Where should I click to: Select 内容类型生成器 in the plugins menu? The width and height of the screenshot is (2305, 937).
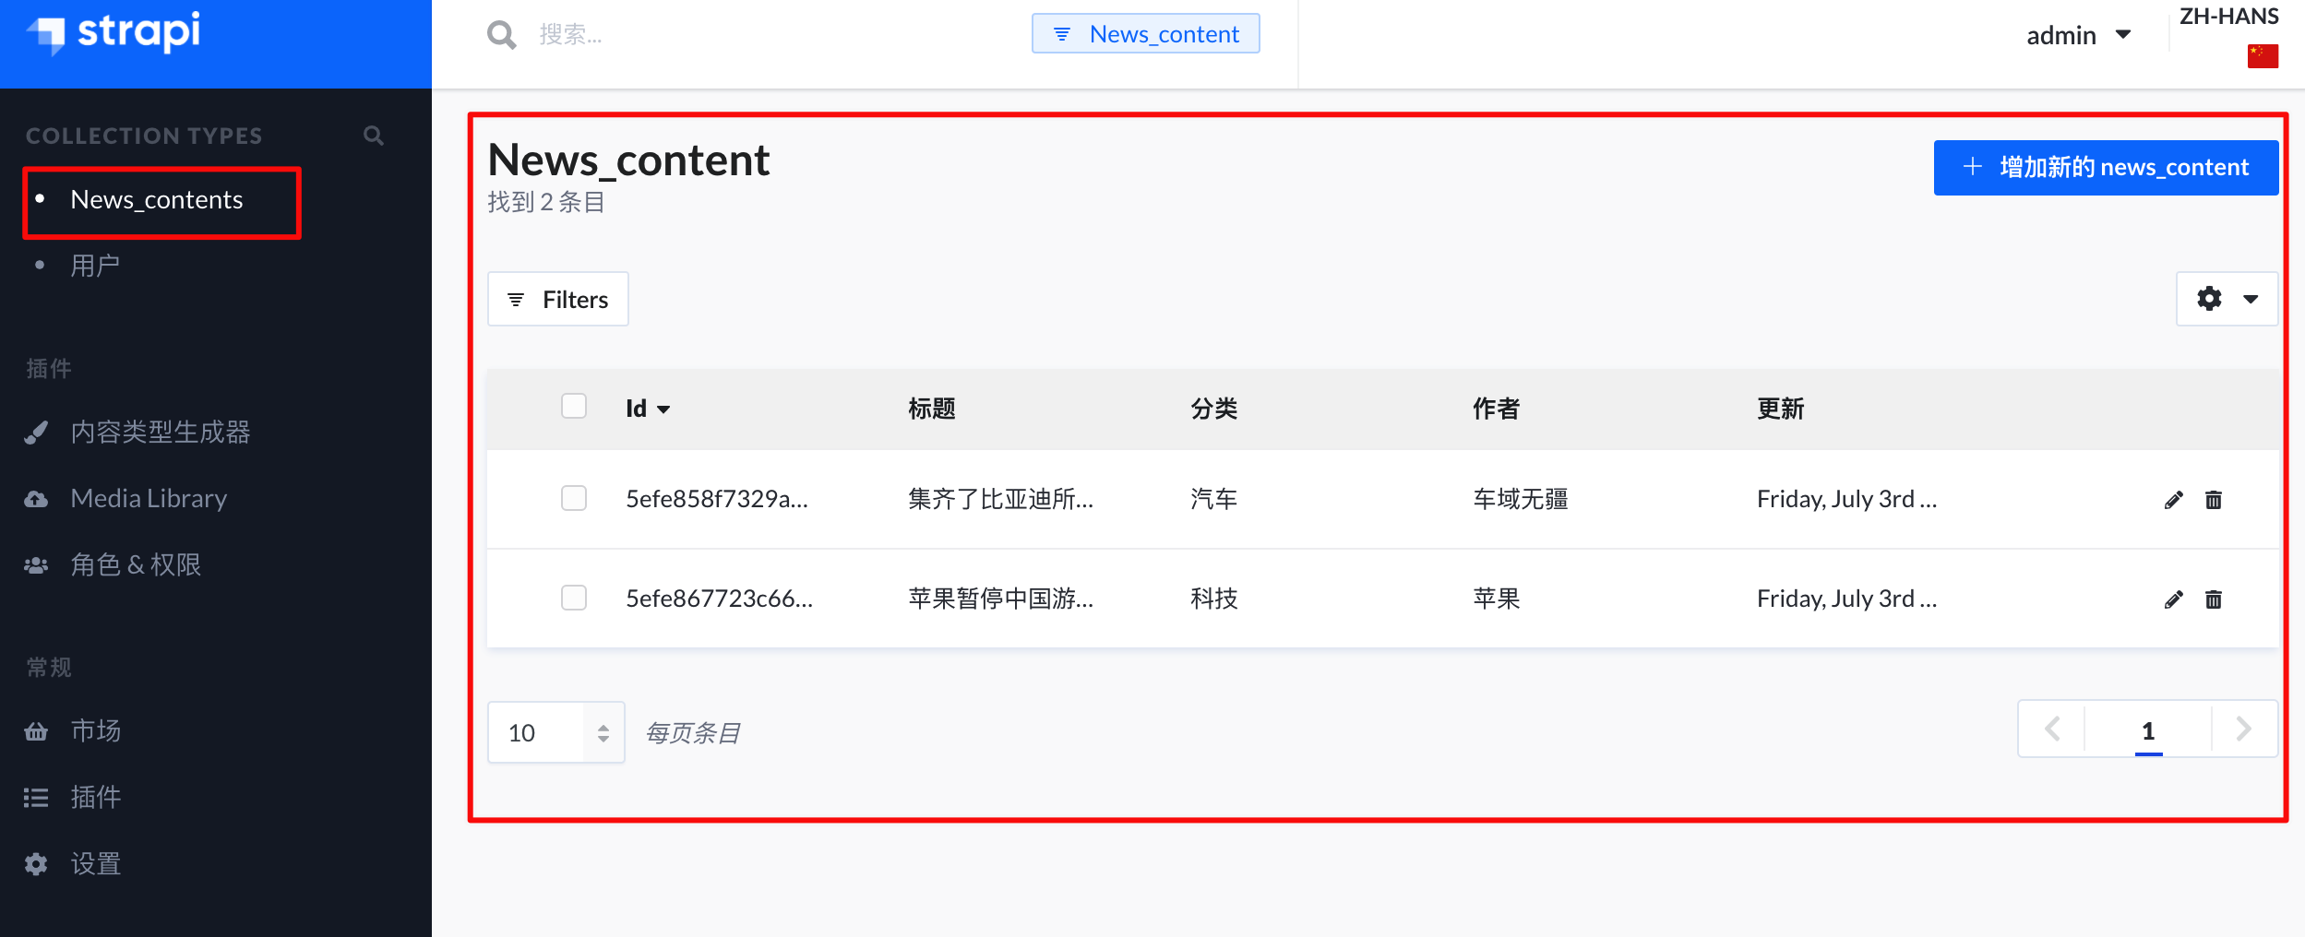point(160,432)
